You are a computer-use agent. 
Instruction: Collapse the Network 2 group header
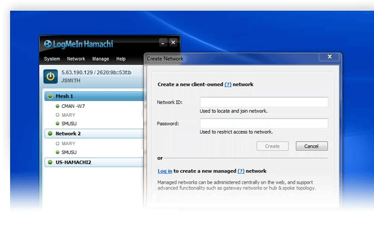[94, 133]
